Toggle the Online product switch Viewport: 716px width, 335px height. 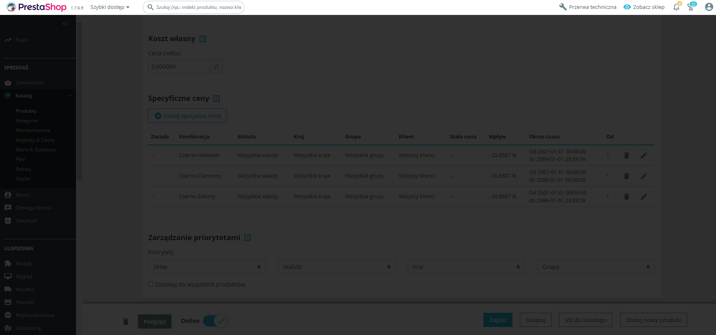[x=216, y=321]
